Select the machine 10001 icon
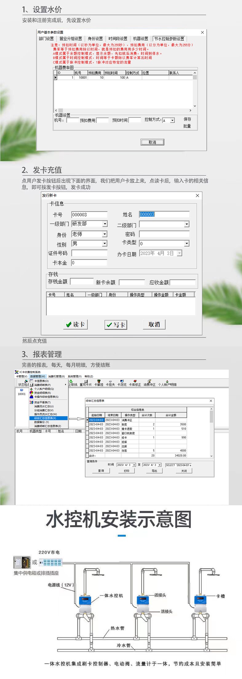 tap(22, 391)
